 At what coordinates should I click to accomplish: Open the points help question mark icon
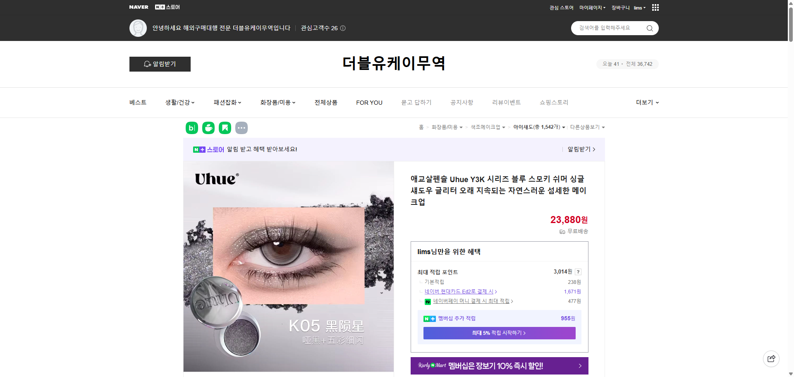click(x=578, y=272)
